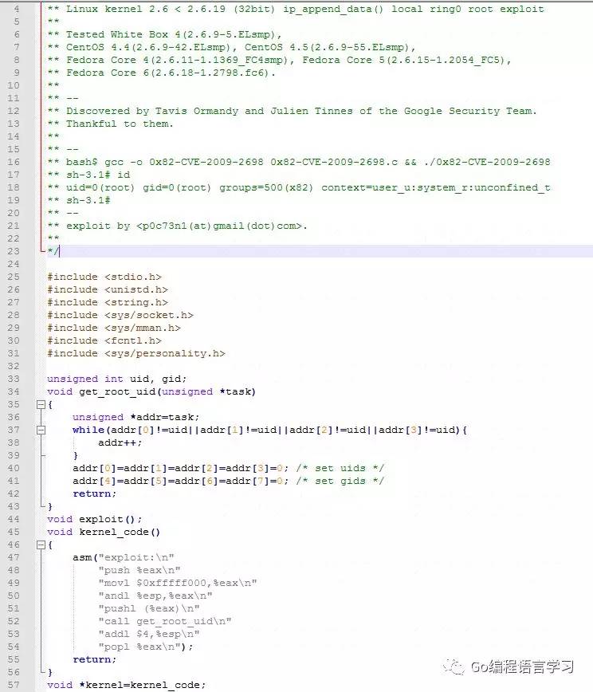
Task: Click the 'void get_root_uid(unsigned *task)' line
Action: point(151,391)
